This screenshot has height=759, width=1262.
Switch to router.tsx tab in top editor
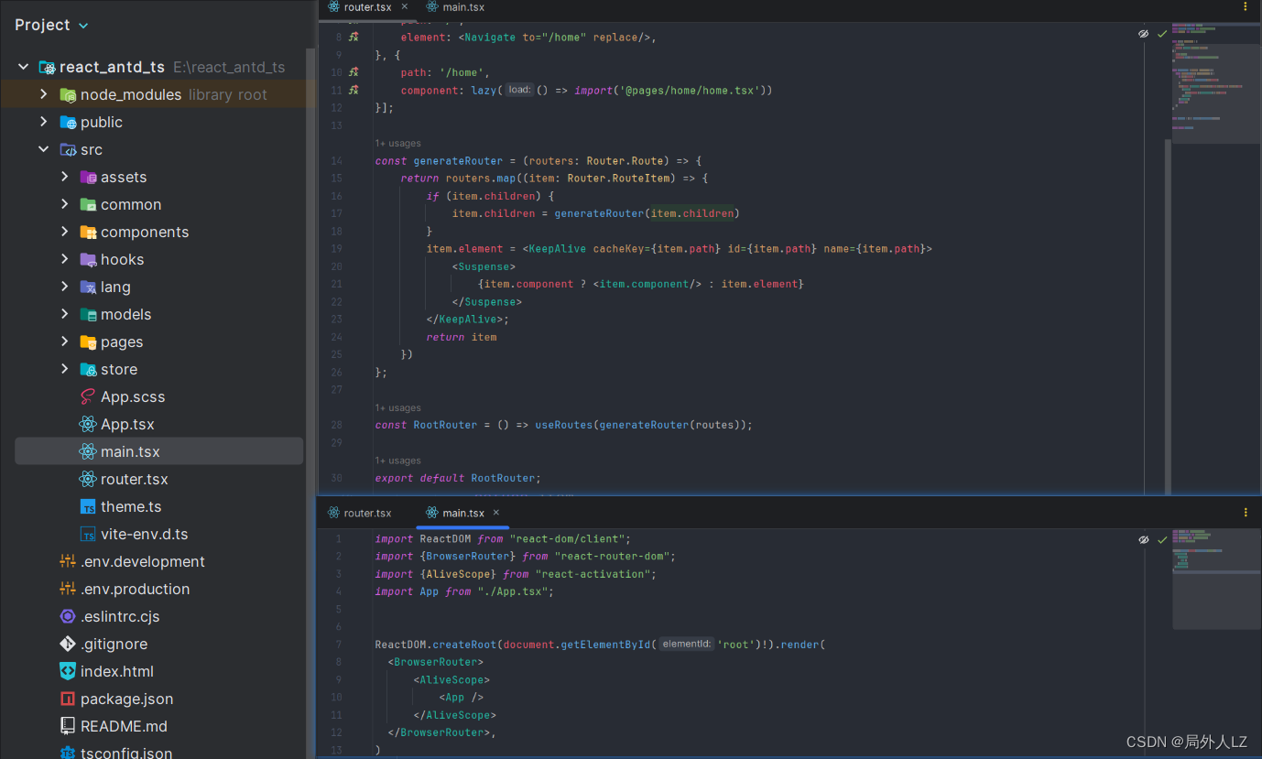pos(367,7)
